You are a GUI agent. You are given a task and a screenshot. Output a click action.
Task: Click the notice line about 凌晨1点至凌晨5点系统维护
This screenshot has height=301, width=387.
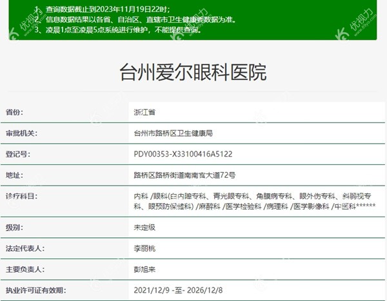pos(118,30)
